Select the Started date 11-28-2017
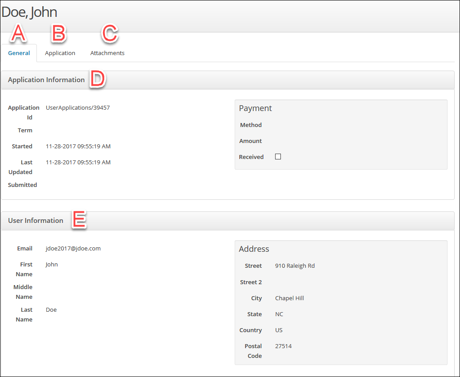The image size is (460, 377). pyautogui.click(x=78, y=146)
